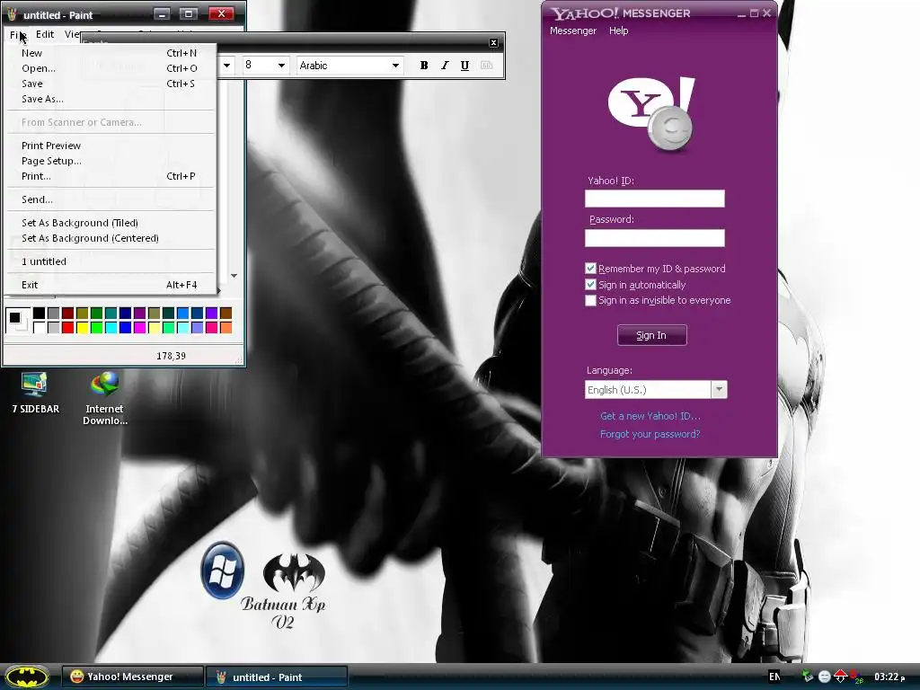Viewport: 920px width, 690px height.
Task: Follow the Get a new Yahoo! ID link
Action: [x=650, y=416]
